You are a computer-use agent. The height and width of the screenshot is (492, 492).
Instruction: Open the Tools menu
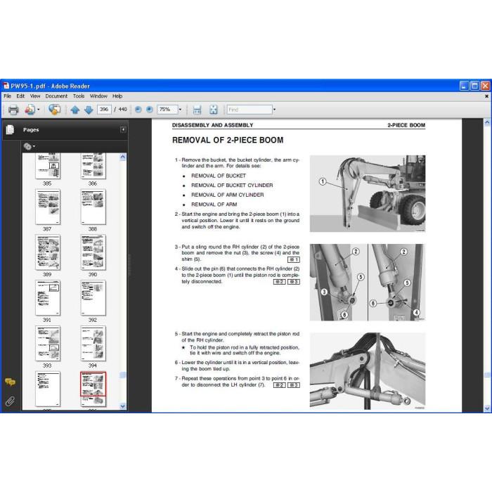pos(79,96)
